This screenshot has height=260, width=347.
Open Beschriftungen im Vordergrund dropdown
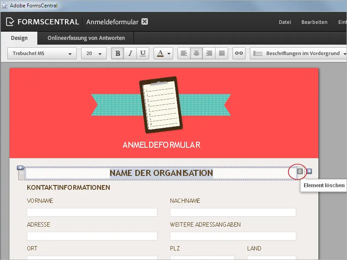coord(298,53)
